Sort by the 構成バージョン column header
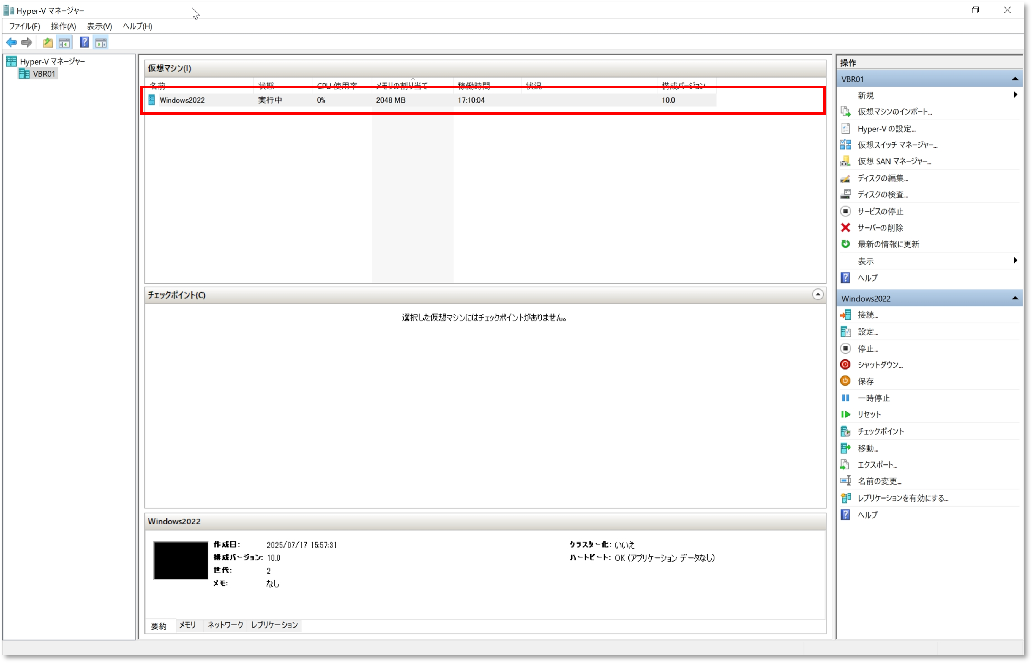Viewport: 1032px width, 663px height. [x=687, y=85]
